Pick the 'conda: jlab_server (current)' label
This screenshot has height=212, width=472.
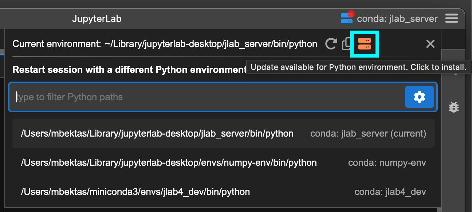click(368, 133)
